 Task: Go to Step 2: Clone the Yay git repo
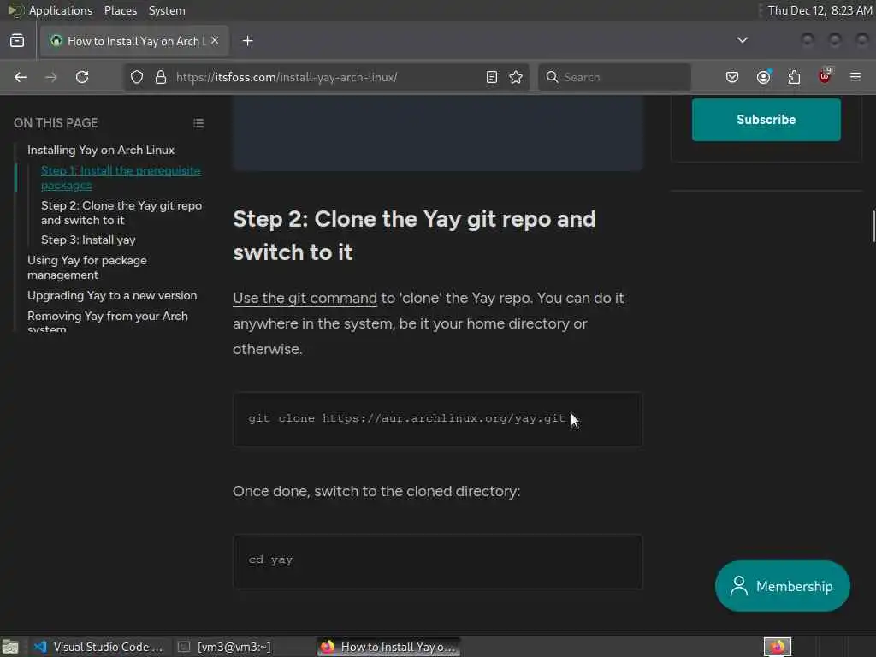coord(121,213)
